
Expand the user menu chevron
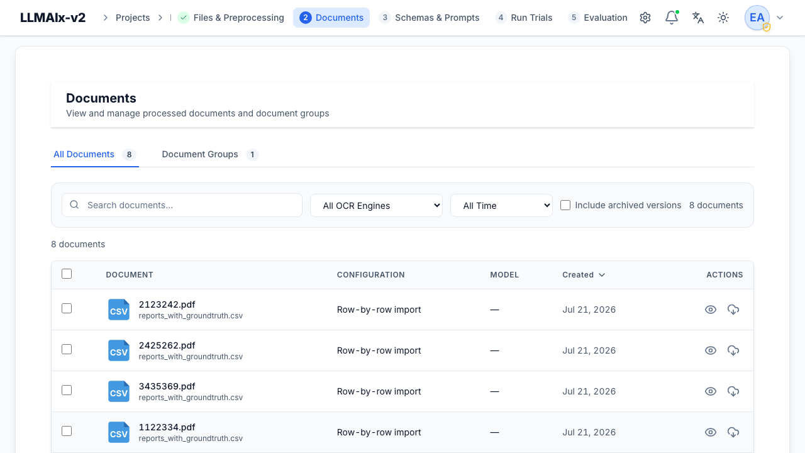click(x=780, y=18)
